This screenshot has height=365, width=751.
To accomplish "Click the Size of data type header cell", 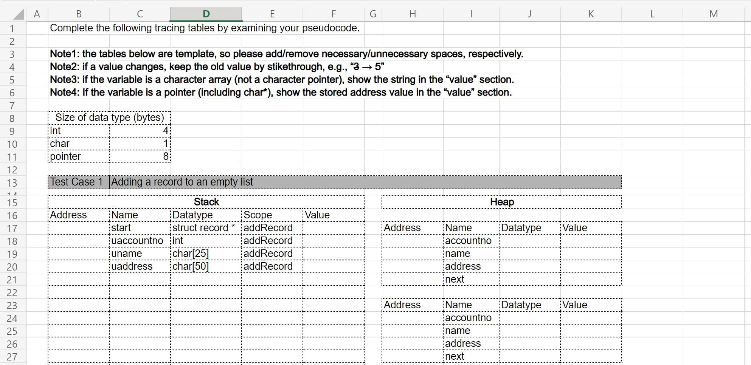I will coord(109,117).
